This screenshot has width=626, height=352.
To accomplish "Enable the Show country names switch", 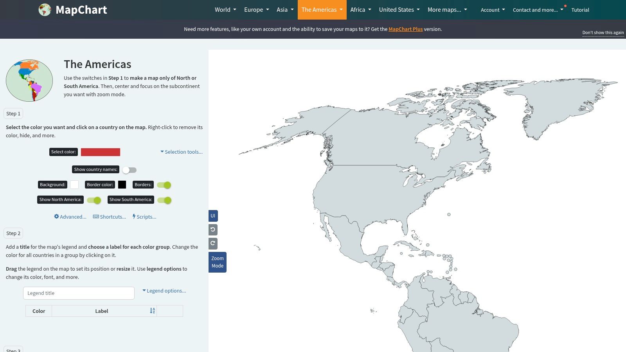I will (130, 170).
